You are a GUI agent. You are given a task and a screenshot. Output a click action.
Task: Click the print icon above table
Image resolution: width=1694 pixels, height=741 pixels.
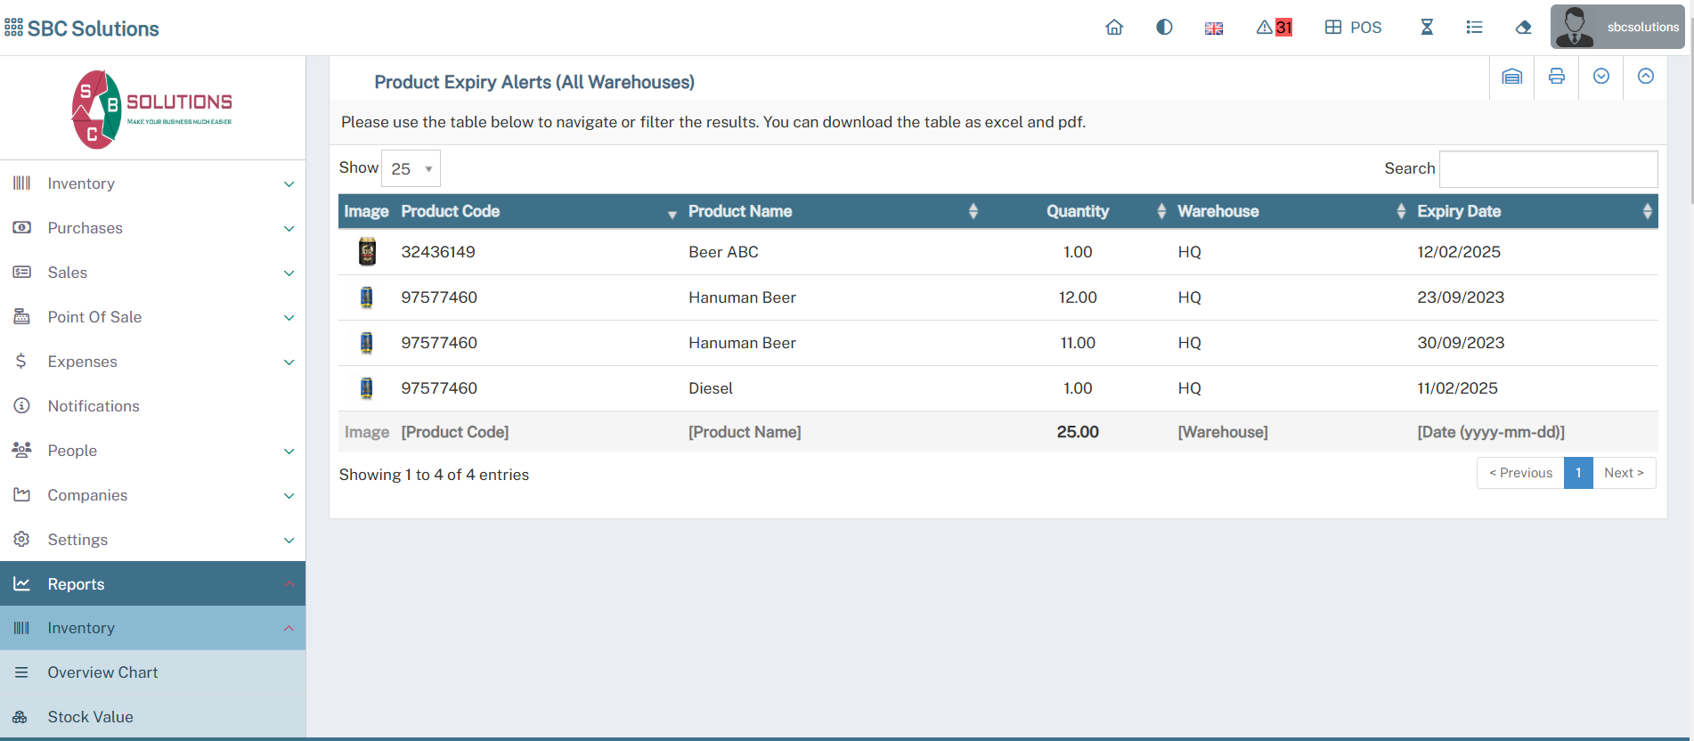[x=1557, y=77]
